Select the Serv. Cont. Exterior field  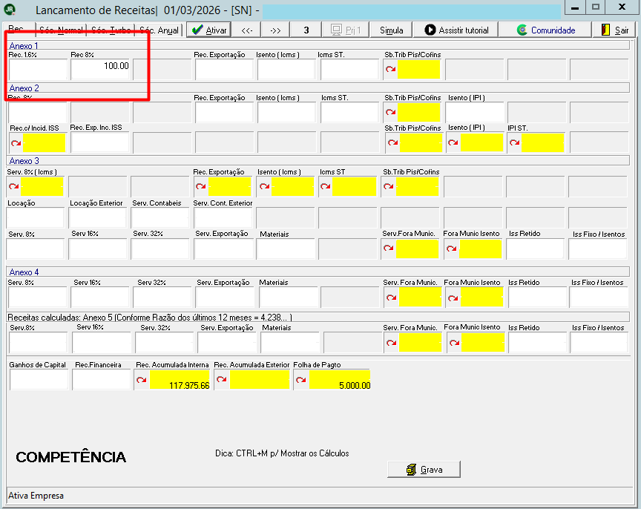(223, 217)
